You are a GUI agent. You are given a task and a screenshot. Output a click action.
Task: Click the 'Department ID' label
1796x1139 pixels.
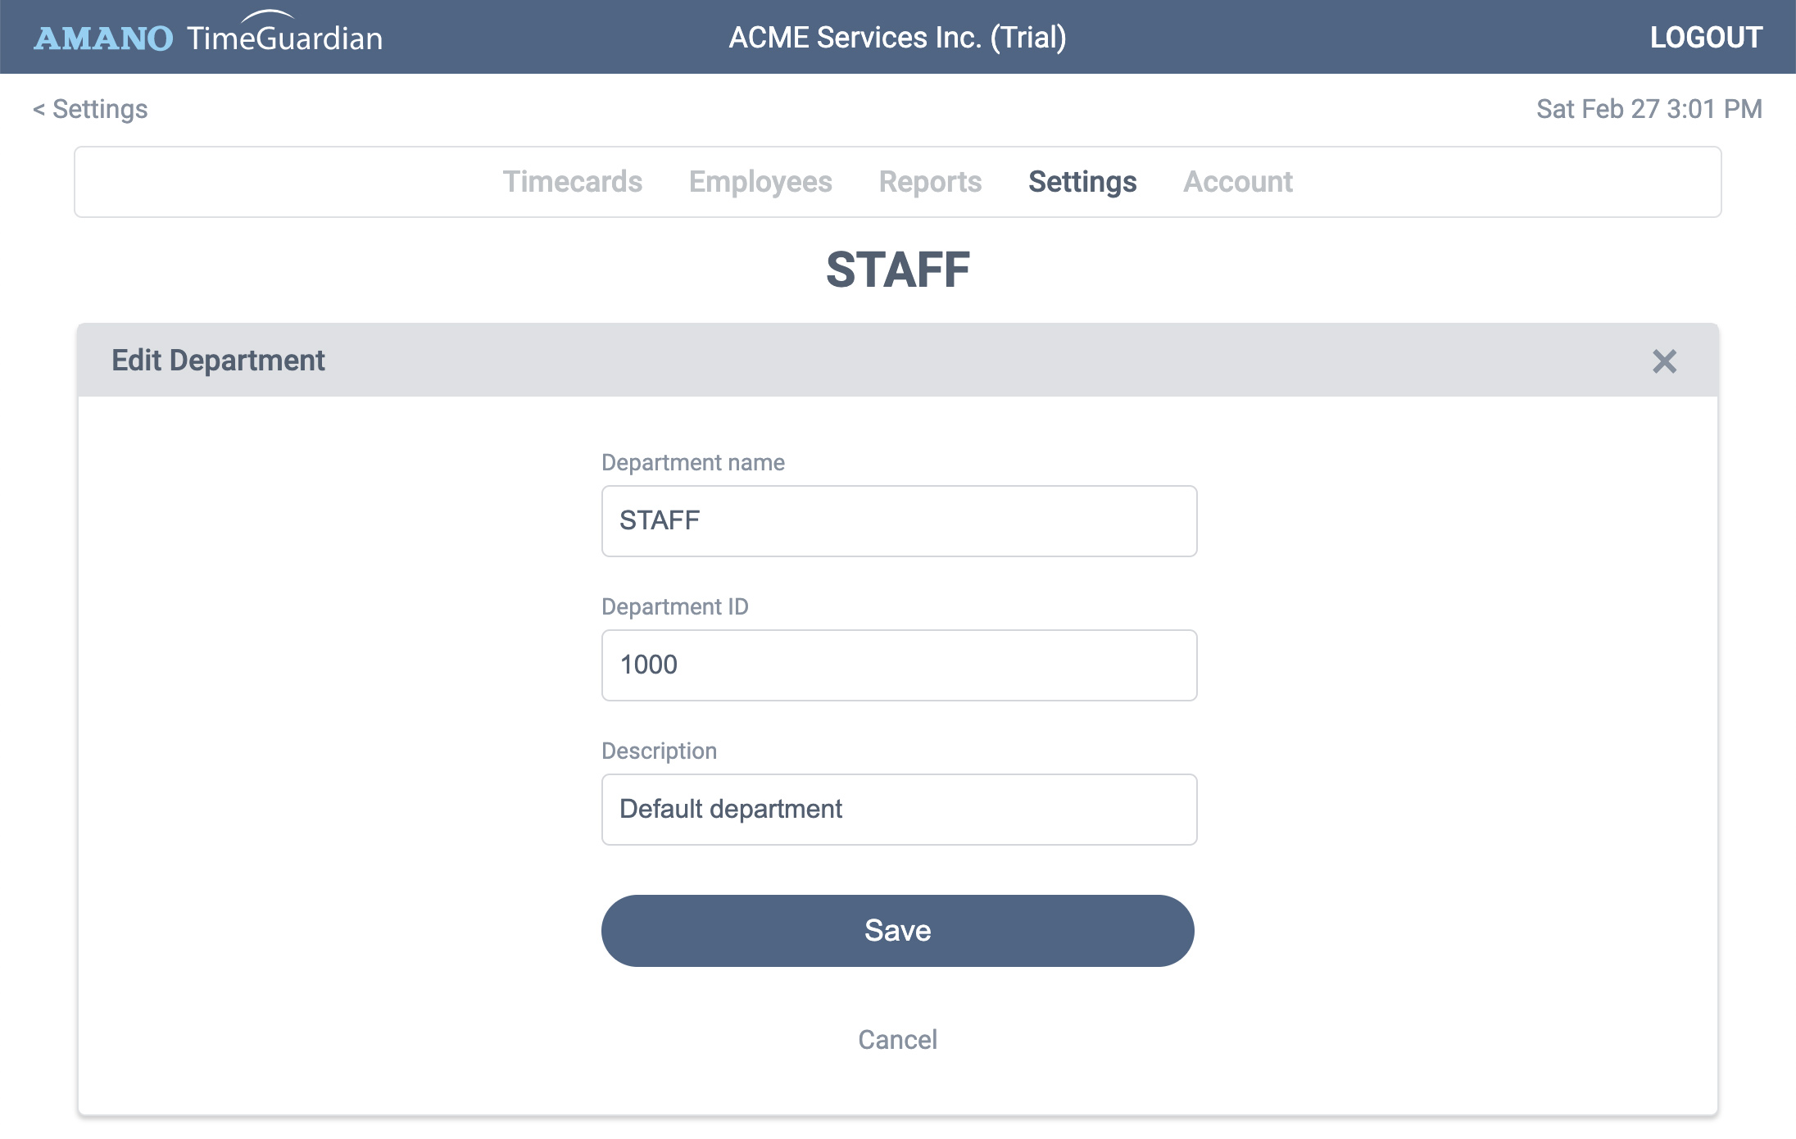click(x=675, y=607)
